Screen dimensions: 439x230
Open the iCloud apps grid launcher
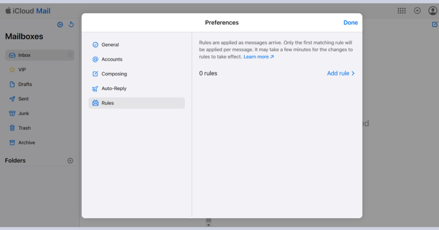pyautogui.click(x=402, y=11)
